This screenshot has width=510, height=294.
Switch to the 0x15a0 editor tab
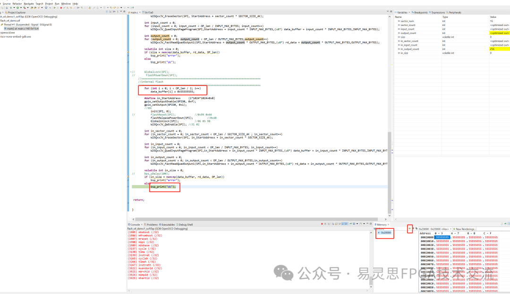[148, 12]
